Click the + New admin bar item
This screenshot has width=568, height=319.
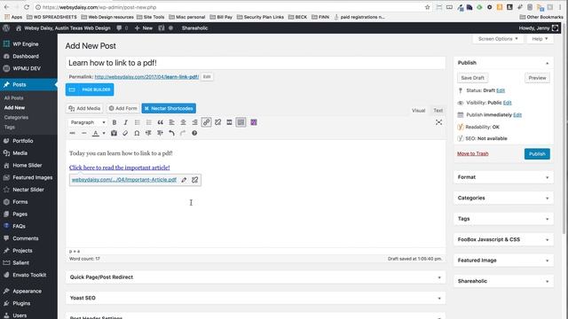point(144,28)
